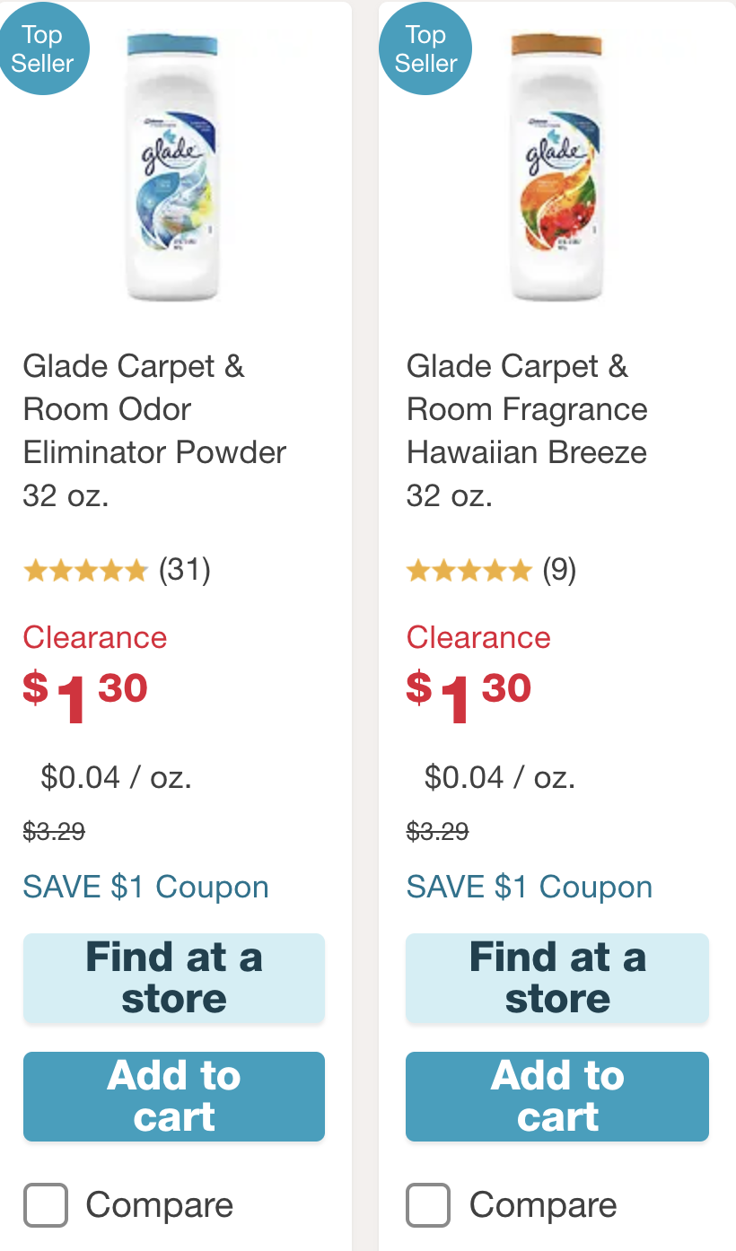Select the star rating for Odor Eliminator Powder

click(85, 569)
